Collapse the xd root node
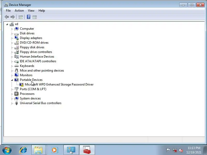 pos(7,24)
